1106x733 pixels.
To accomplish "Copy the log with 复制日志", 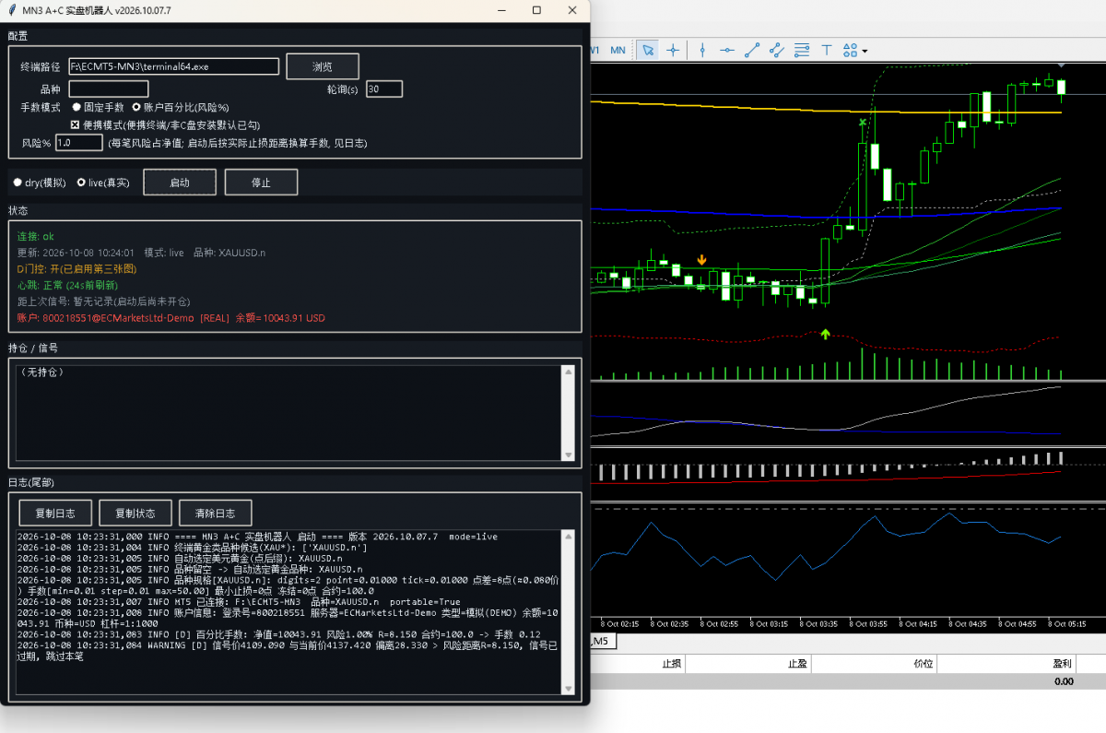I will click(x=54, y=513).
